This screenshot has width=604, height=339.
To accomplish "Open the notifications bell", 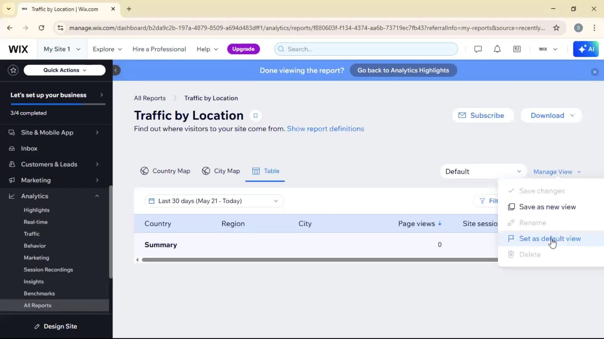I will (x=497, y=49).
